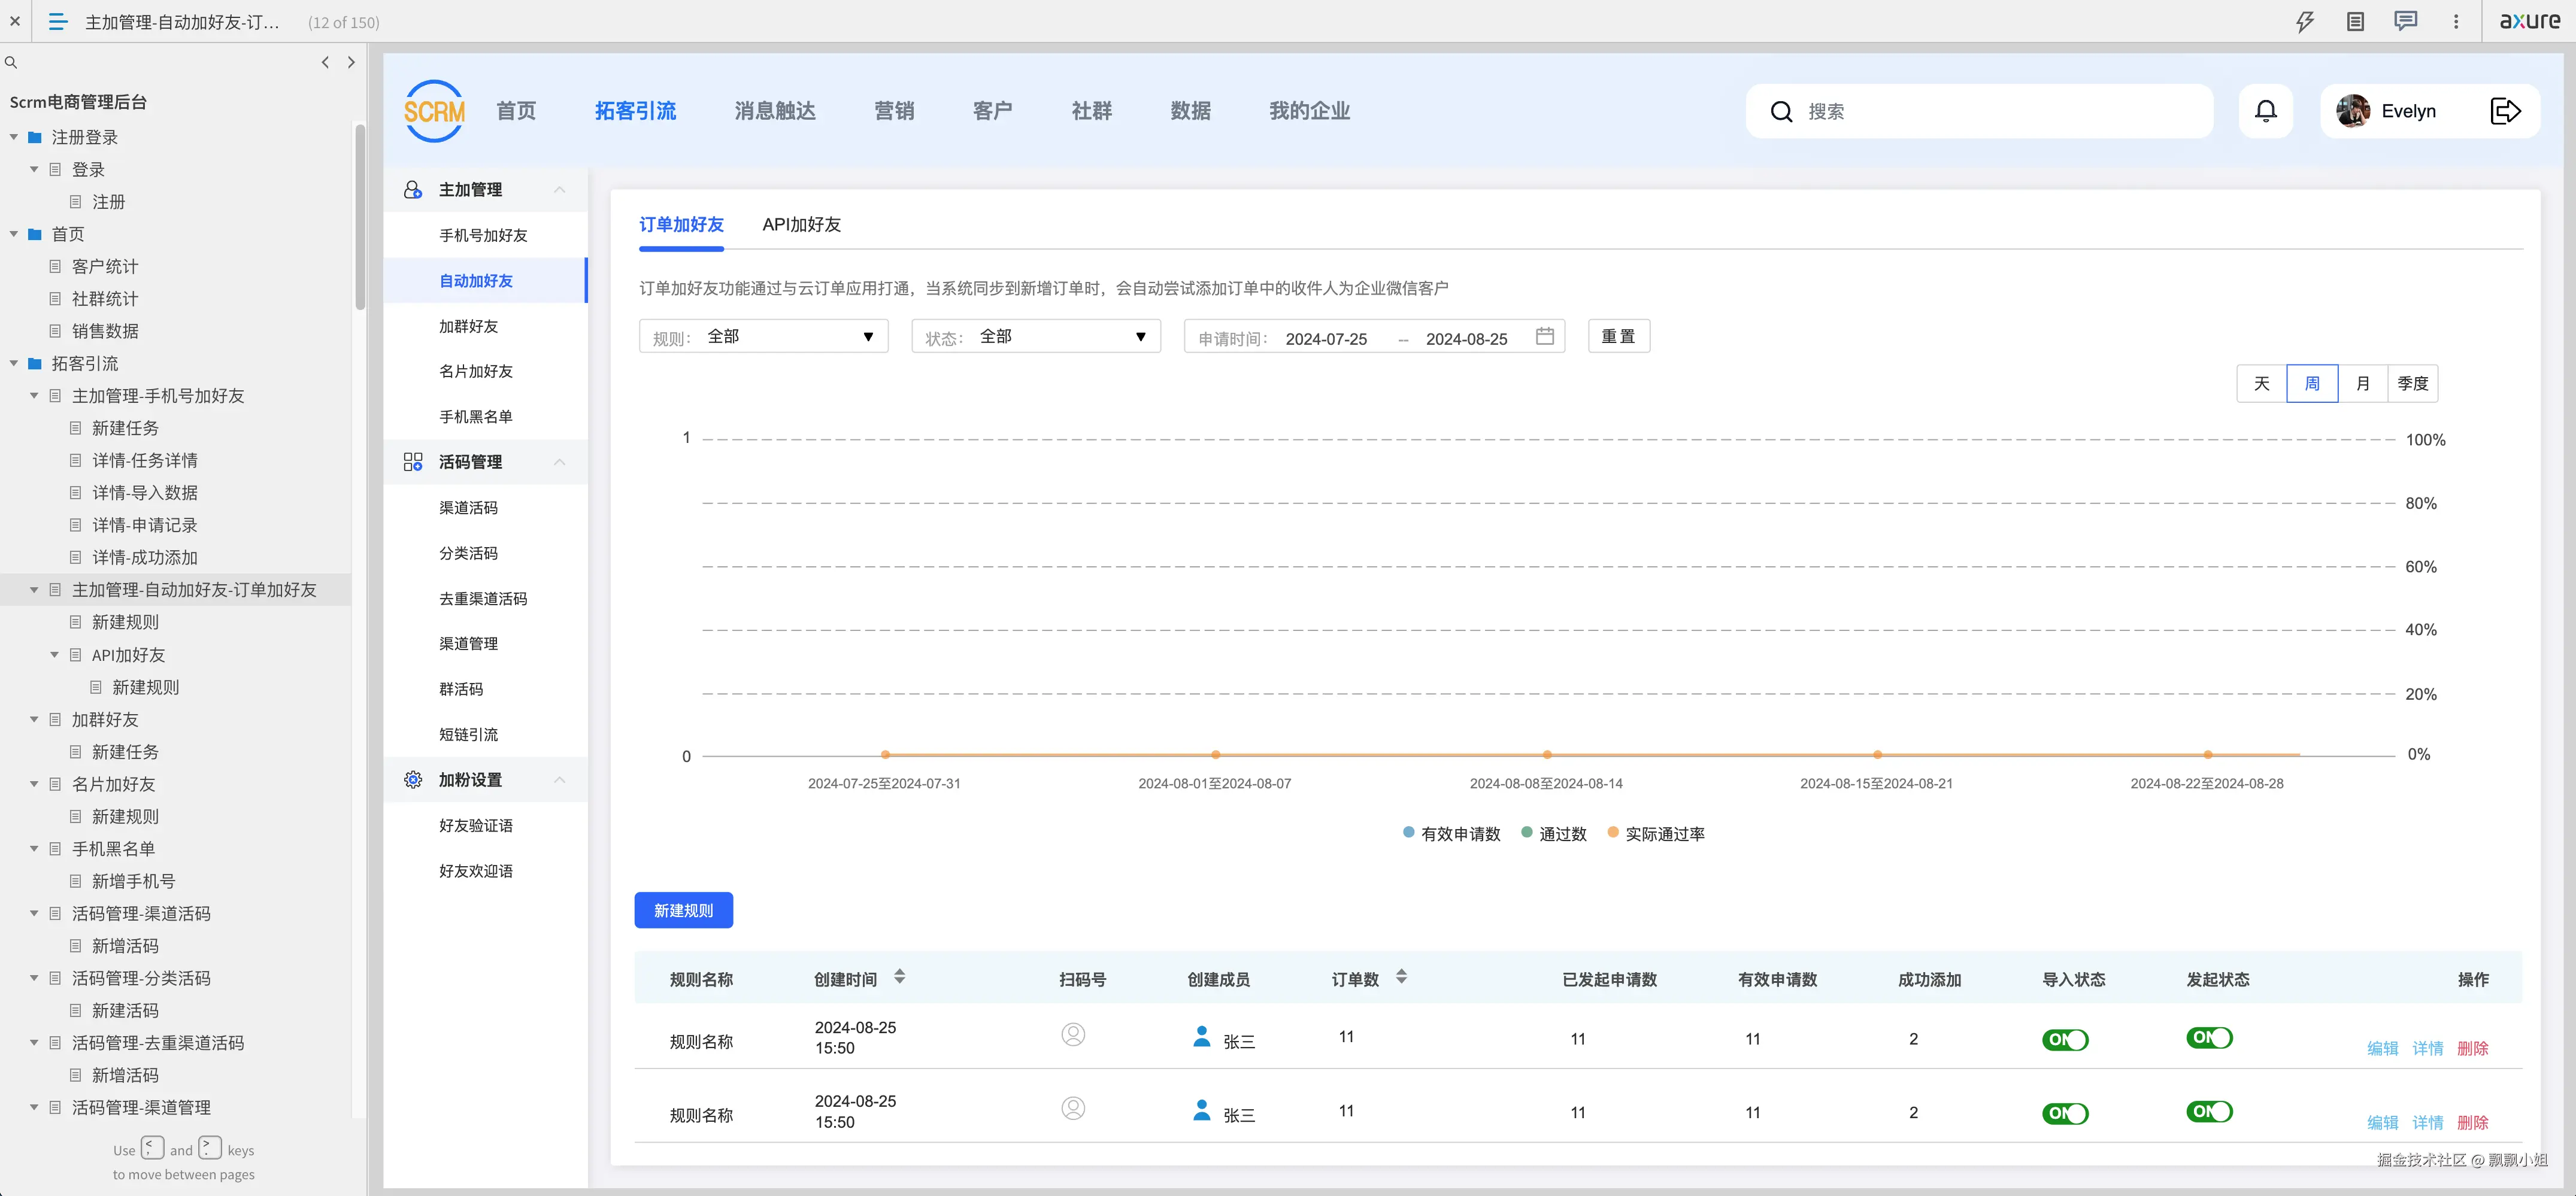Click 编辑 link on the first rule

(2383, 1048)
